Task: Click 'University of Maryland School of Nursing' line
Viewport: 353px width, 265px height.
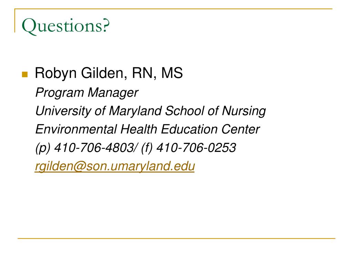Action: point(151,111)
